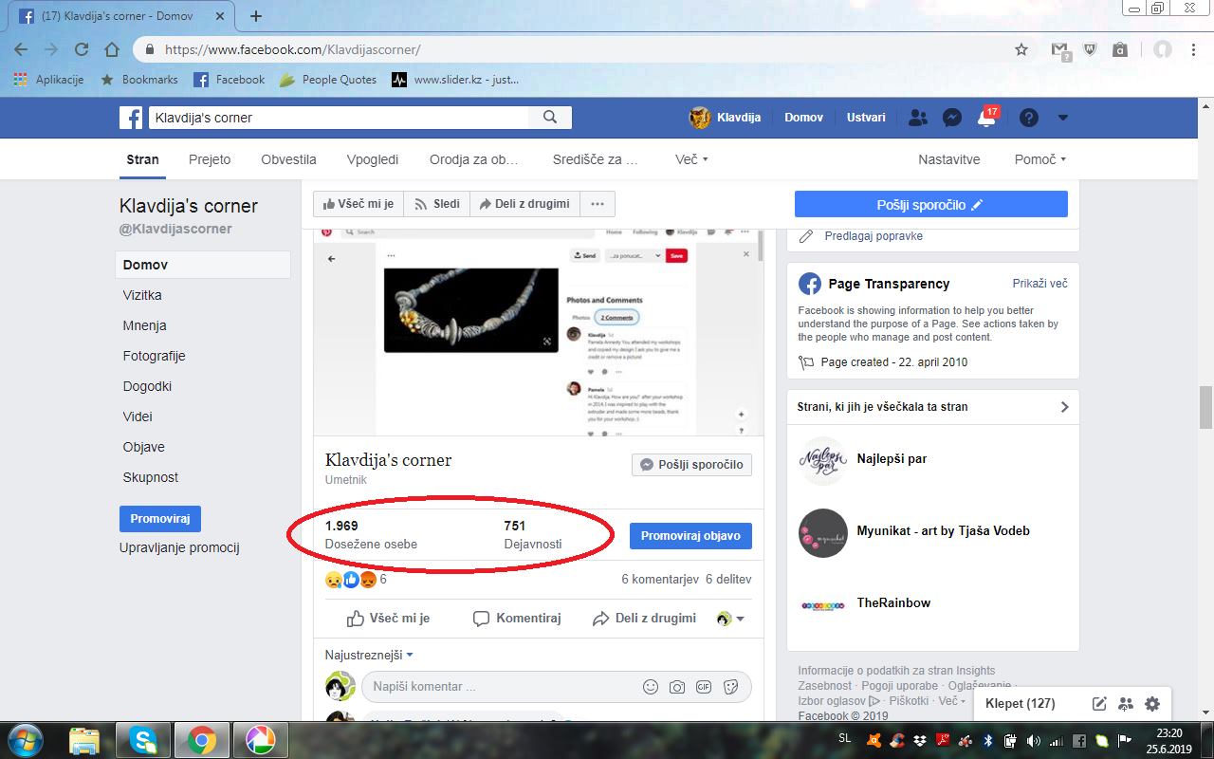Expand the Pomoč dropdown
This screenshot has width=1214, height=759.
[x=1040, y=159]
